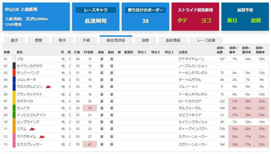
Task: Open the 前日 展開予想 link
Action: (232, 21)
